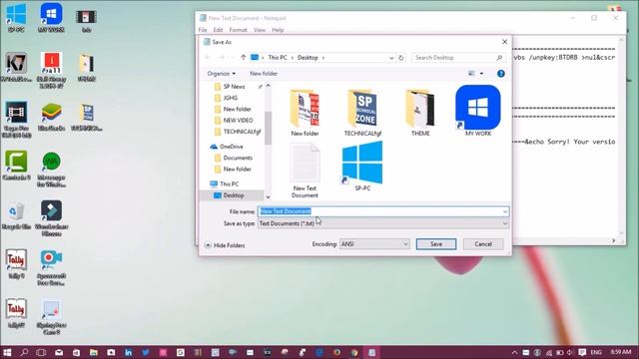Open the Encoding dropdown showing ANSI
The height and width of the screenshot is (359, 639).
click(x=374, y=244)
